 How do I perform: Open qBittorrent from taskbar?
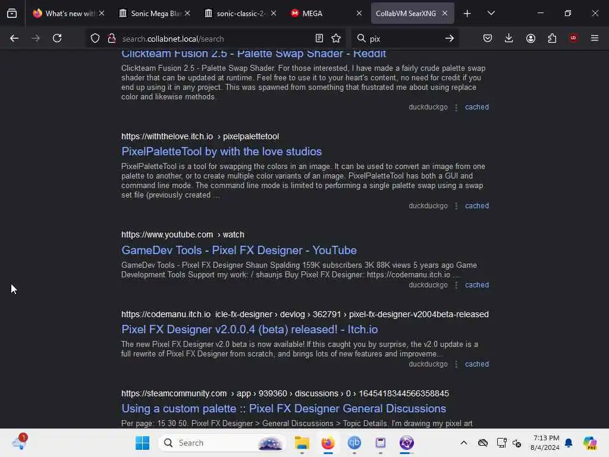point(354,443)
